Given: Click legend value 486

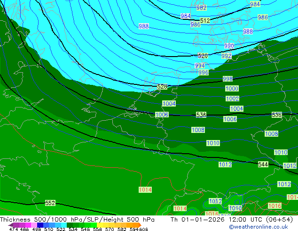Looking at the screenshot, I should 24,229.
